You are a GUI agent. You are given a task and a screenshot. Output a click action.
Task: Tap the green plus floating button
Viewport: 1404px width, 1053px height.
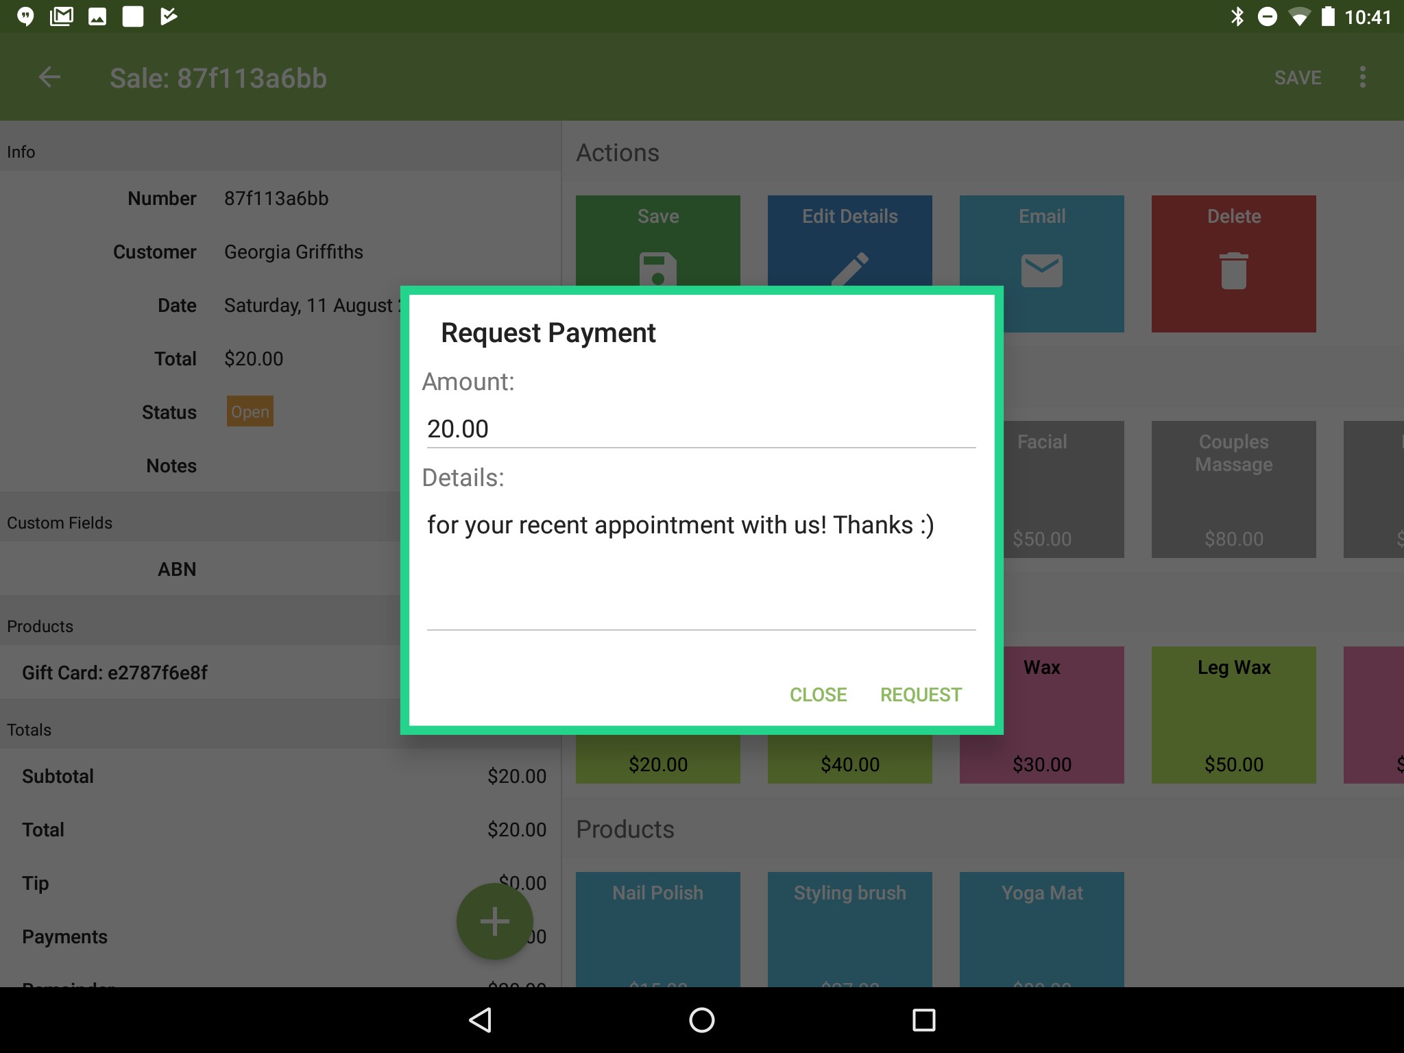click(x=494, y=921)
